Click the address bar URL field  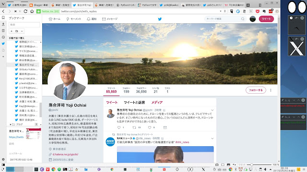point(139,11)
